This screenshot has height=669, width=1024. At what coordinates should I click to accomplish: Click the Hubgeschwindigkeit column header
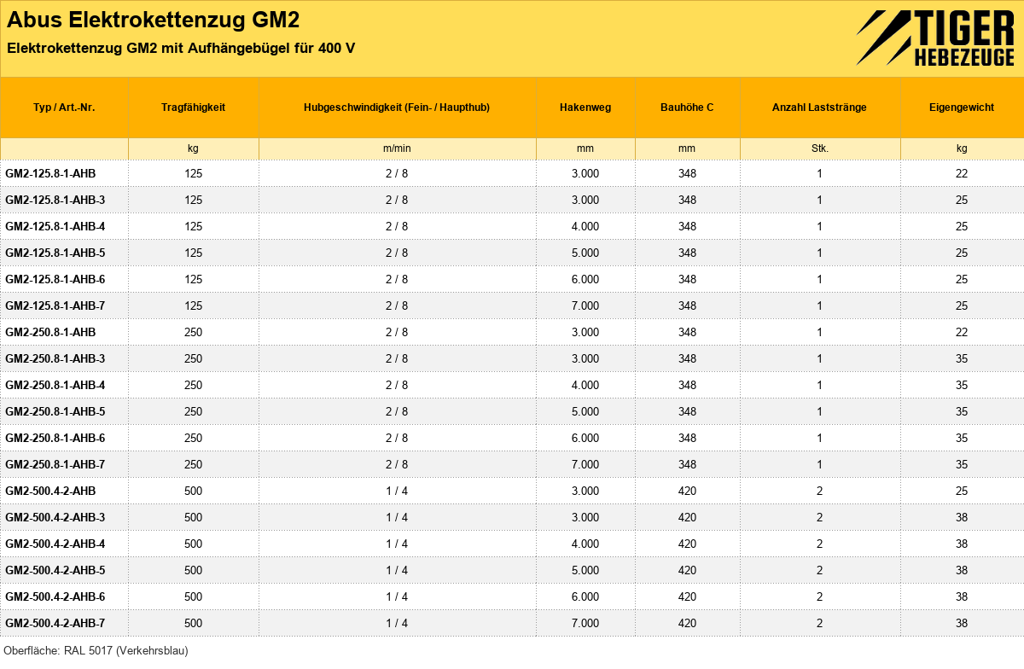(397, 108)
